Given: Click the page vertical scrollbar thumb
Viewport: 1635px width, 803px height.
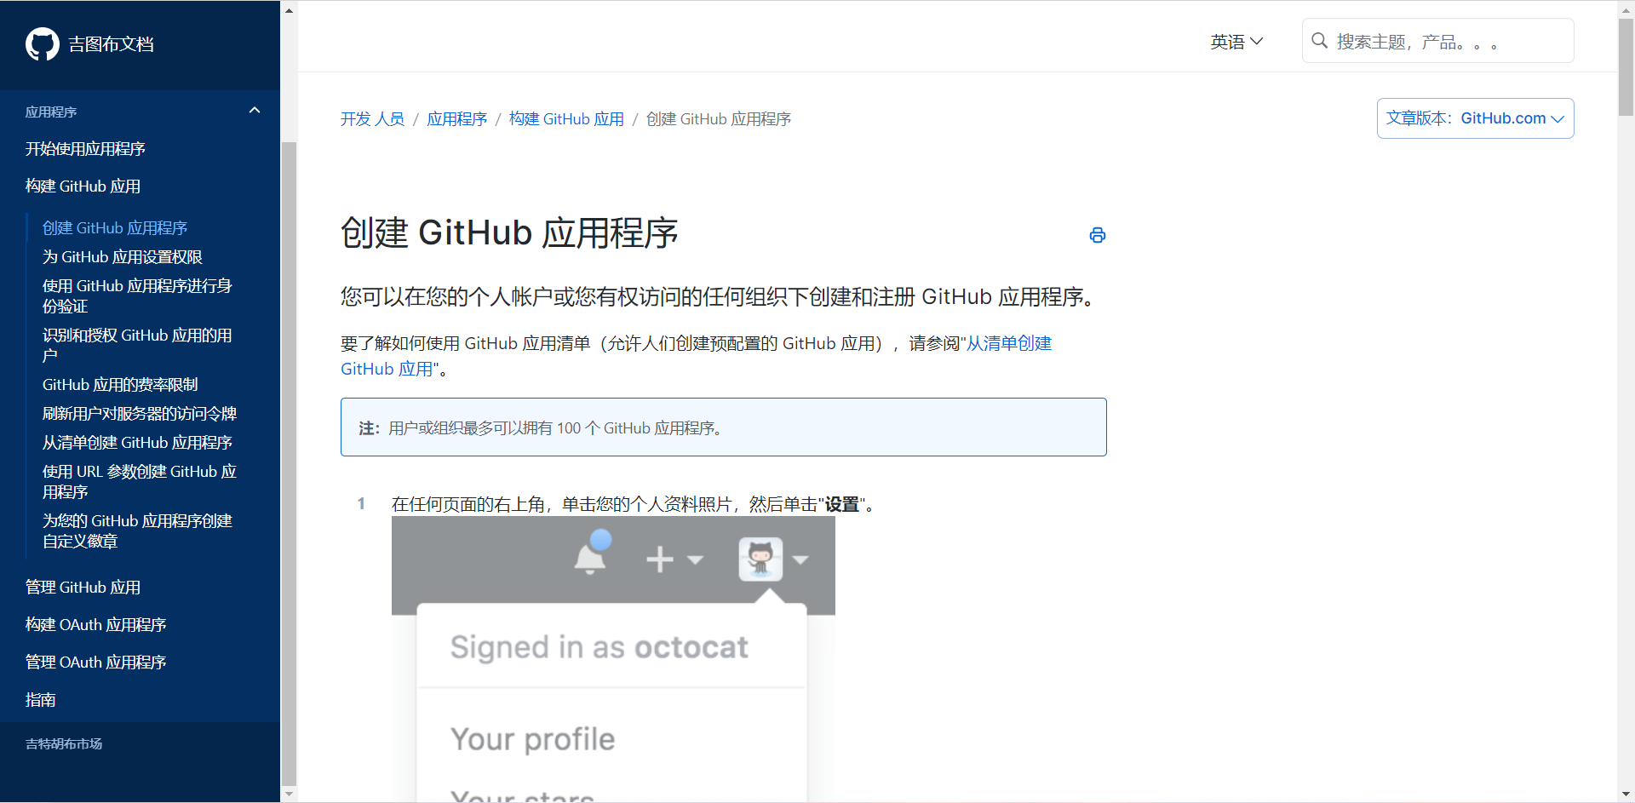Looking at the screenshot, I should pos(1626,67).
